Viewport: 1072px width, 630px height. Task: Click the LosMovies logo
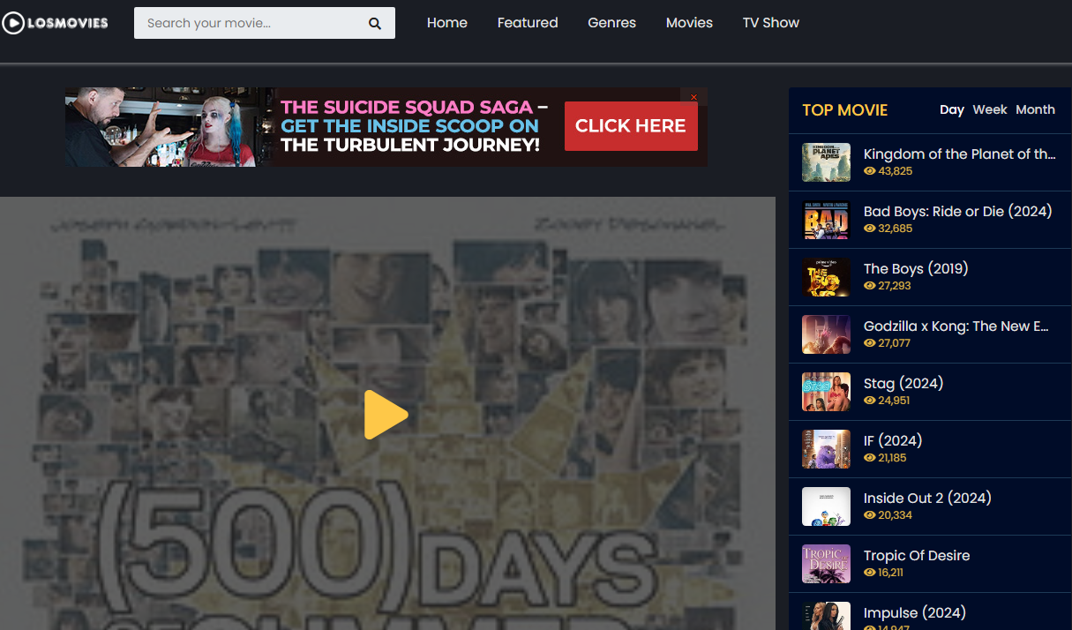(55, 23)
